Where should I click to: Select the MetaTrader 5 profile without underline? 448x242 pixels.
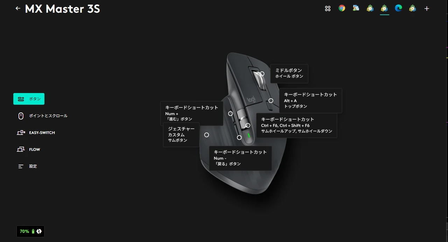click(370, 8)
